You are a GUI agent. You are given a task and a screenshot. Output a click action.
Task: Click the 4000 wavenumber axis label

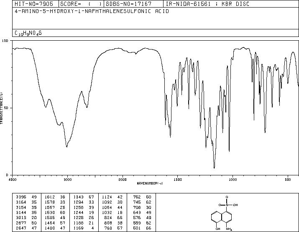click(13, 180)
